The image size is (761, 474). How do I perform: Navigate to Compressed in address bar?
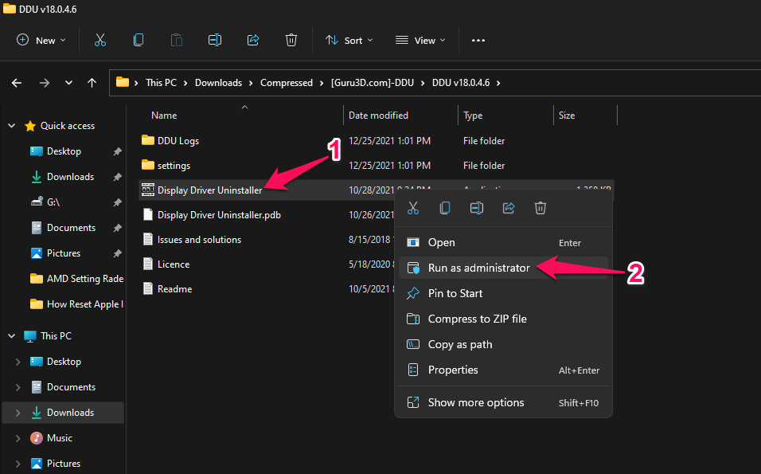pyautogui.click(x=287, y=83)
